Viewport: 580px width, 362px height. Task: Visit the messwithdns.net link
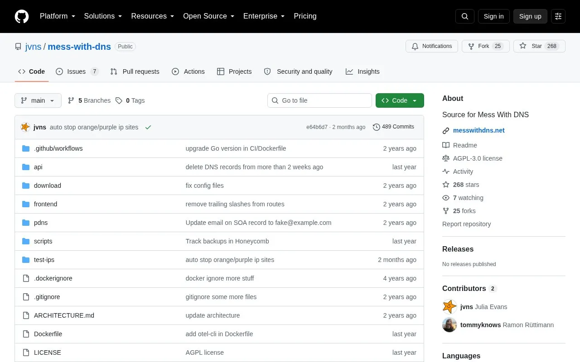click(479, 130)
